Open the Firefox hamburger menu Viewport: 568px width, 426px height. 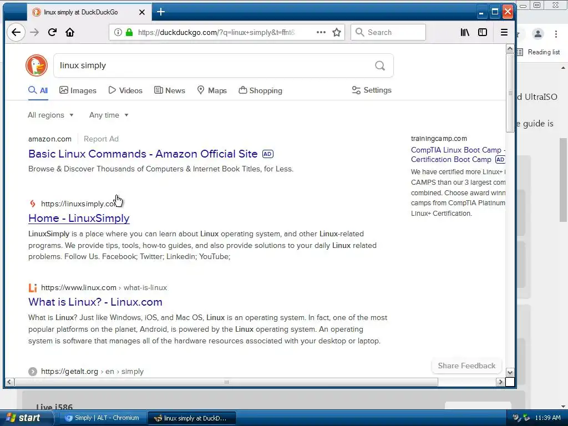[x=504, y=32]
